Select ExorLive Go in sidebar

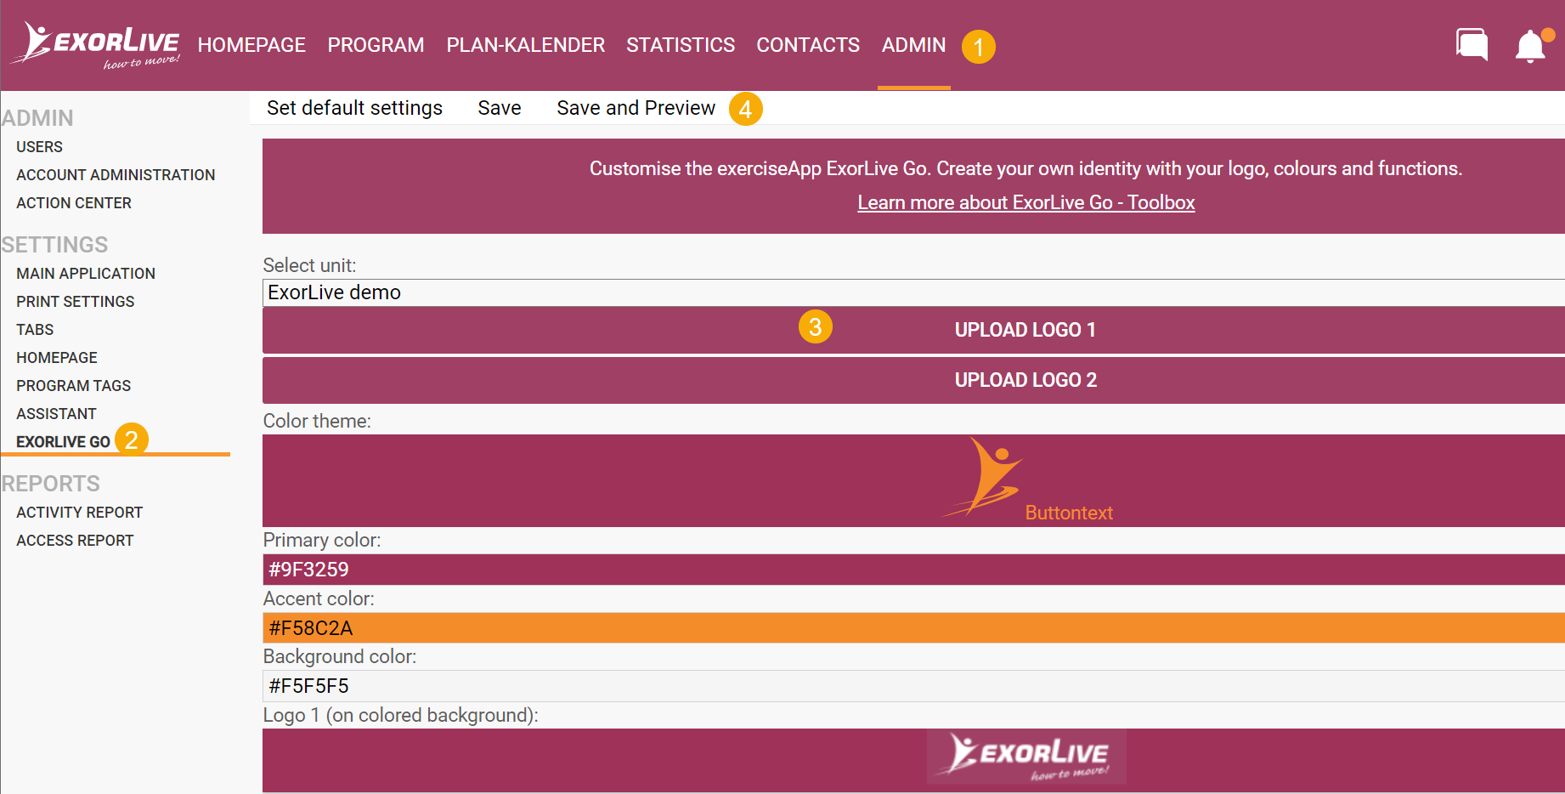(63, 442)
